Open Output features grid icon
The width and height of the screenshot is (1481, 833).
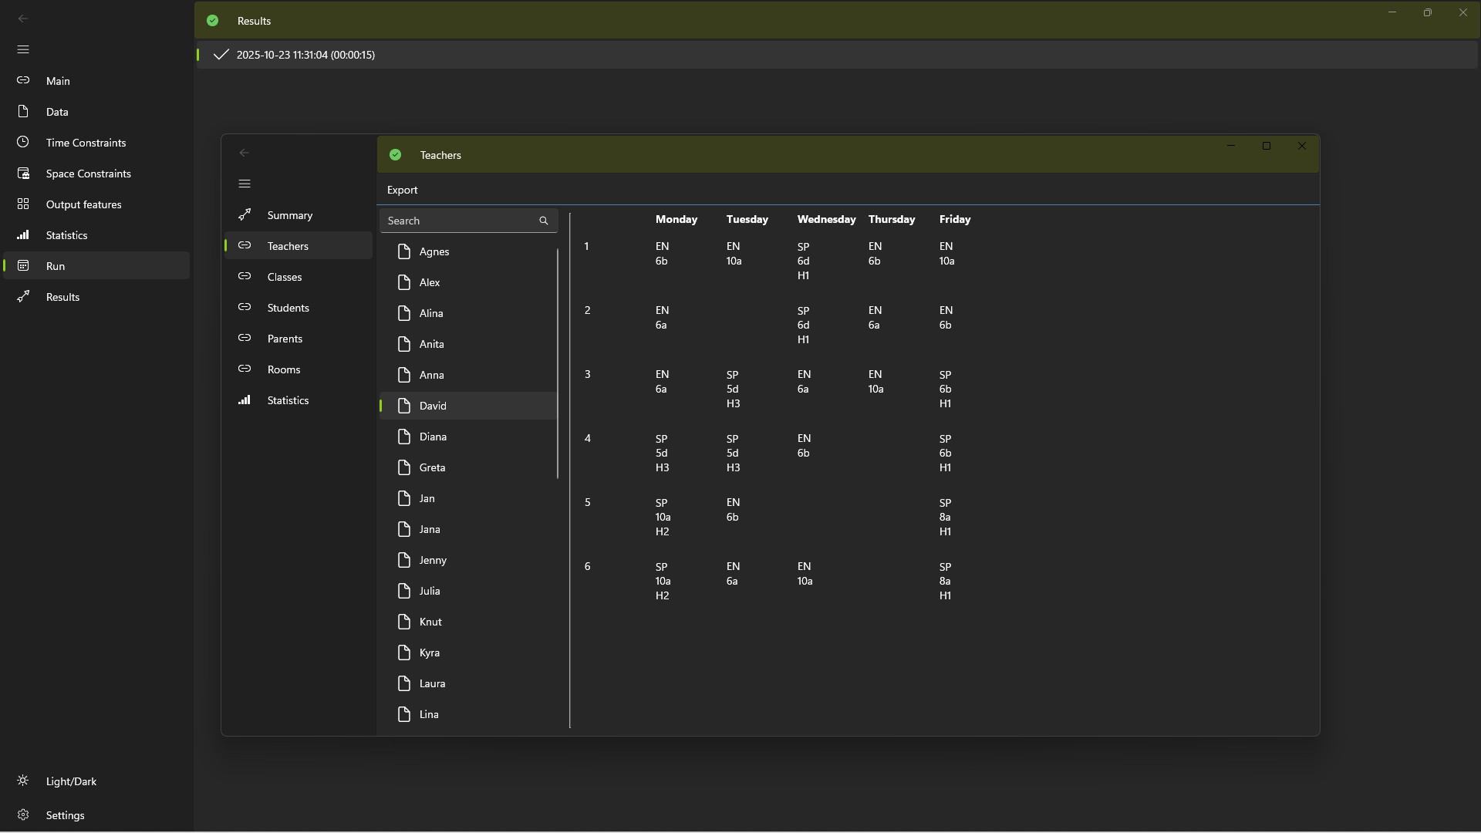(x=23, y=204)
